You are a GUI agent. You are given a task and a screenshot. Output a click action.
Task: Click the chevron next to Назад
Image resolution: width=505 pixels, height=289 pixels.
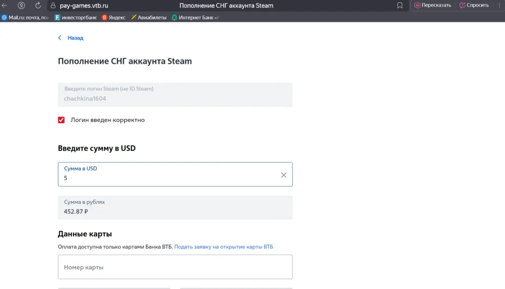pos(60,38)
